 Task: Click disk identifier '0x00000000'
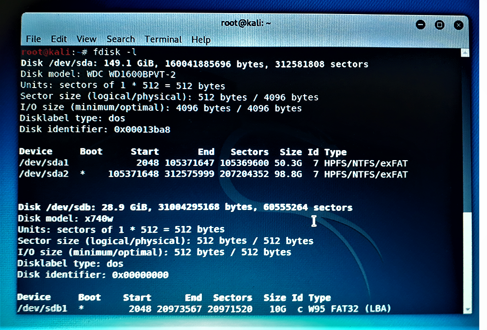point(140,275)
